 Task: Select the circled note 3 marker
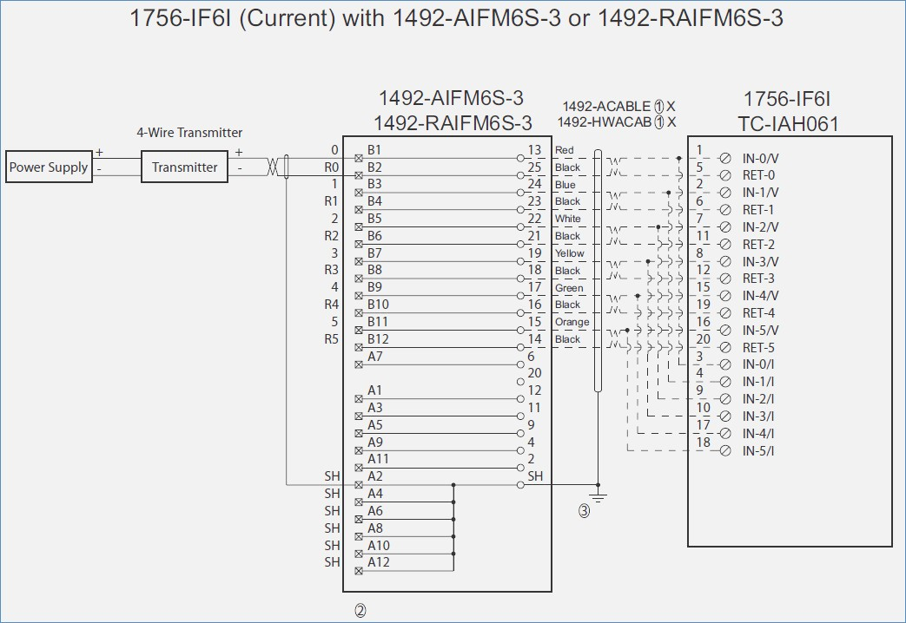point(584,511)
